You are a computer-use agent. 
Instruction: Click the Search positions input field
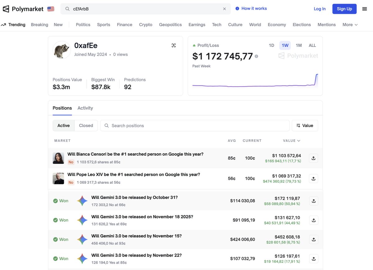(x=195, y=126)
